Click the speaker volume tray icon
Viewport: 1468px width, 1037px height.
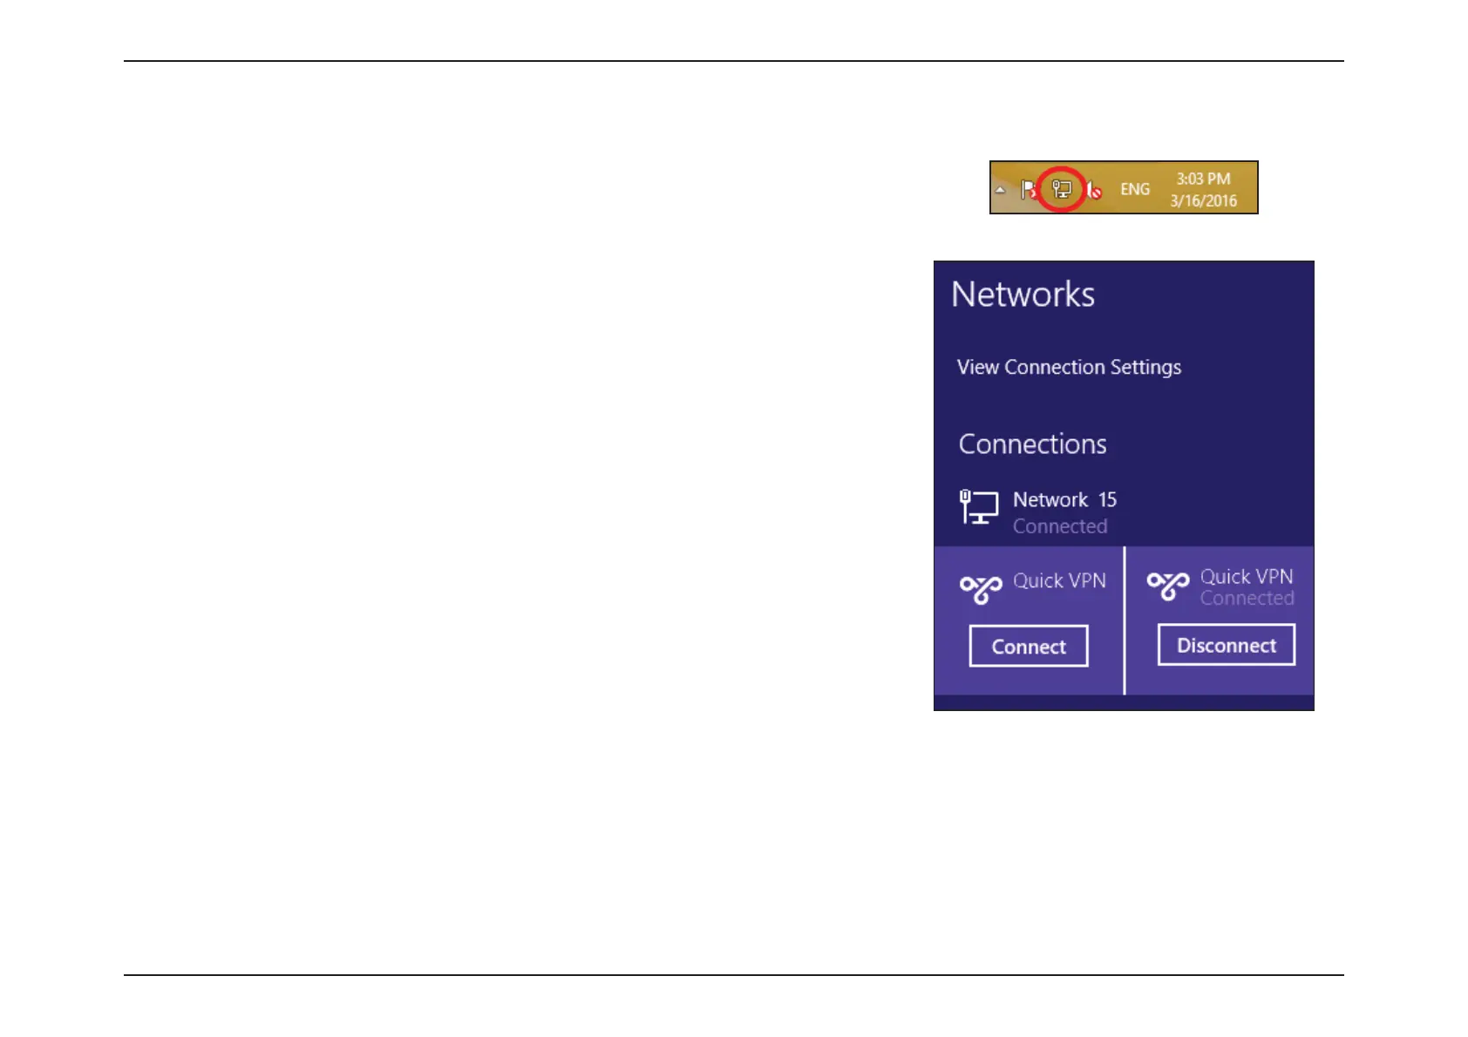click(x=1094, y=189)
